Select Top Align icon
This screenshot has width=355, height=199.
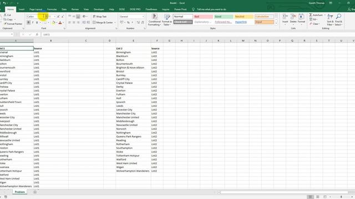click(x=69, y=17)
